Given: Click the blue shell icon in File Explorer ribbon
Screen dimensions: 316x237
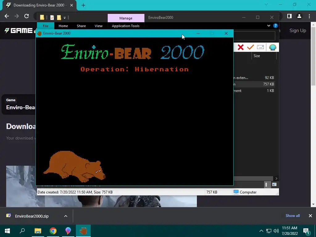Looking at the screenshot, I should point(272,47).
